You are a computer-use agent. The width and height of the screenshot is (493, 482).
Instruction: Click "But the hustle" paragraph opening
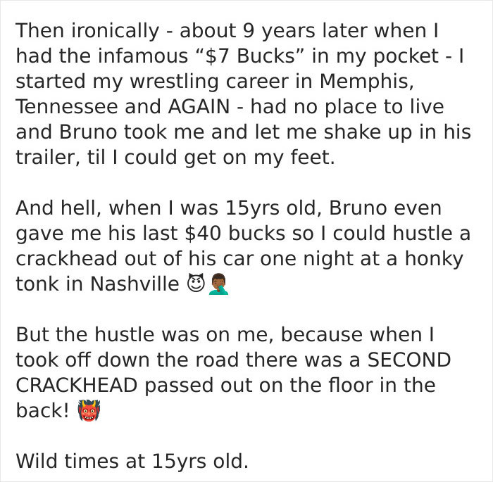click(85, 334)
